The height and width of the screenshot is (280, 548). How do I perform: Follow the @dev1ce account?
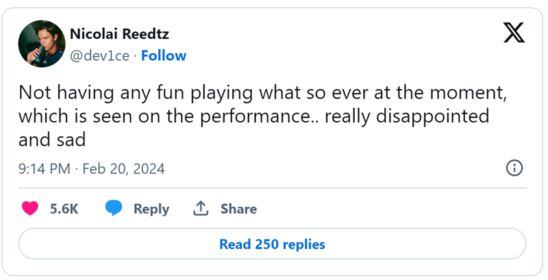(x=164, y=55)
